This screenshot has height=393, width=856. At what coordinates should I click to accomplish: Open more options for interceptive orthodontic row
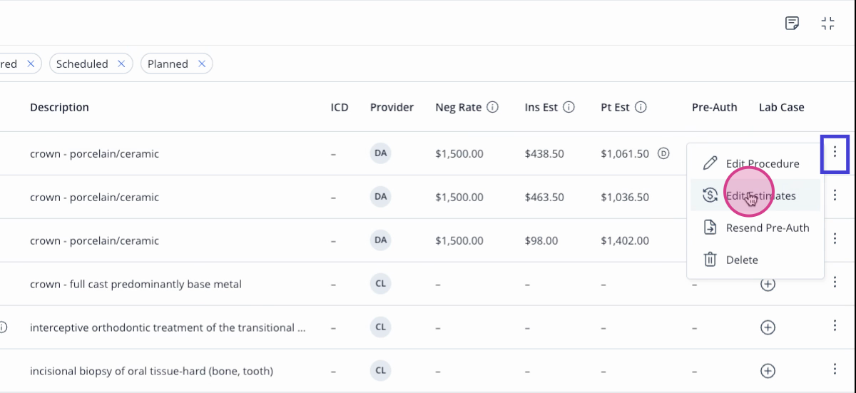[x=835, y=325]
